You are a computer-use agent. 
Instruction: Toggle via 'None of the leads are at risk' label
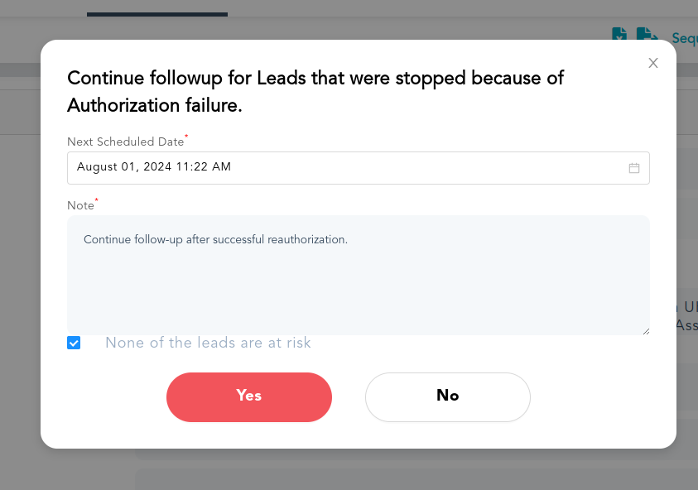208,343
